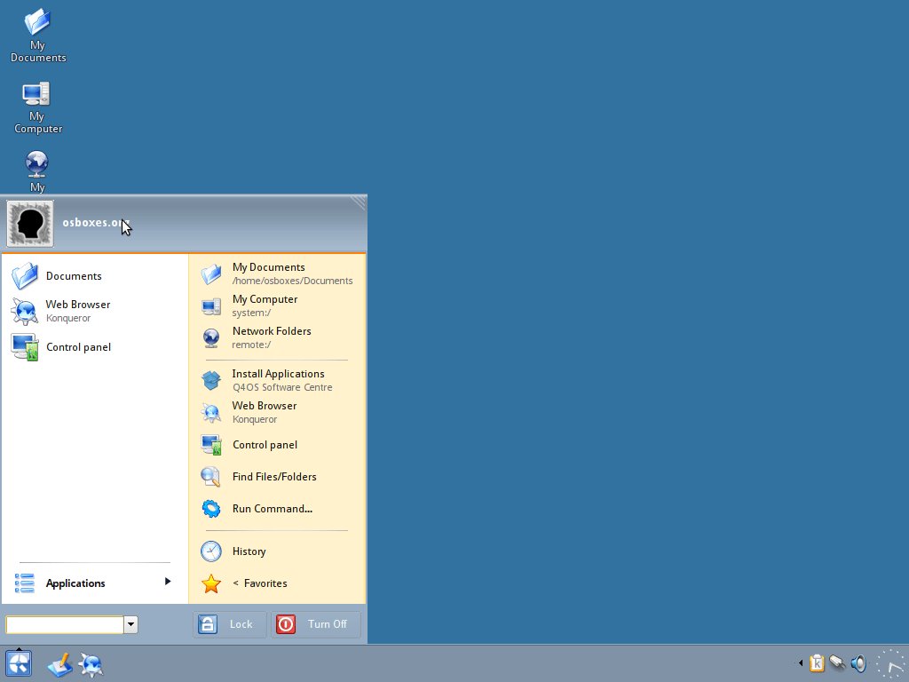The width and height of the screenshot is (909, 682).
Task: Click the Network Folders globe icon
Action: (211, 337)
